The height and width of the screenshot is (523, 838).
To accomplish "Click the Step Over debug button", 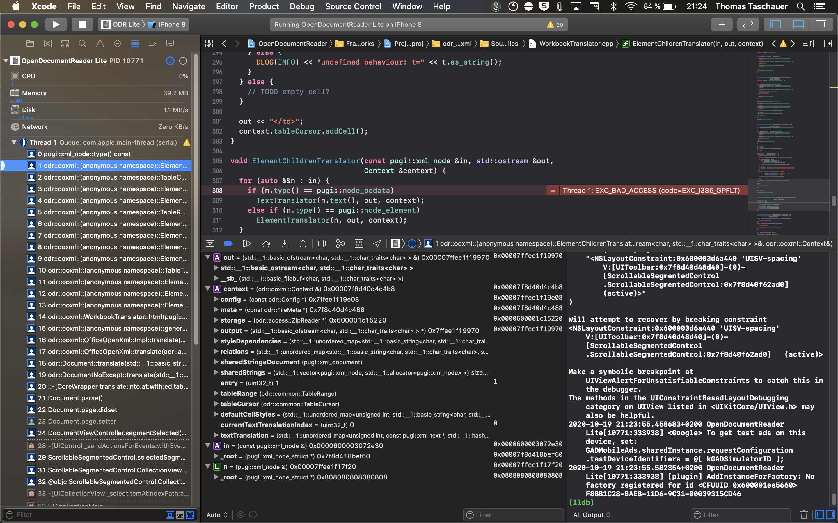I will tap(266, 243).
